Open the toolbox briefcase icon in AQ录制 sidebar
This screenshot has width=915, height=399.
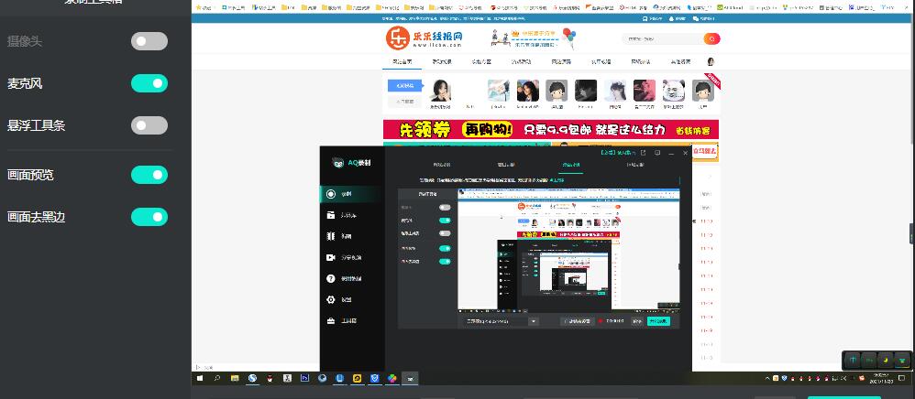pos(331,320)
